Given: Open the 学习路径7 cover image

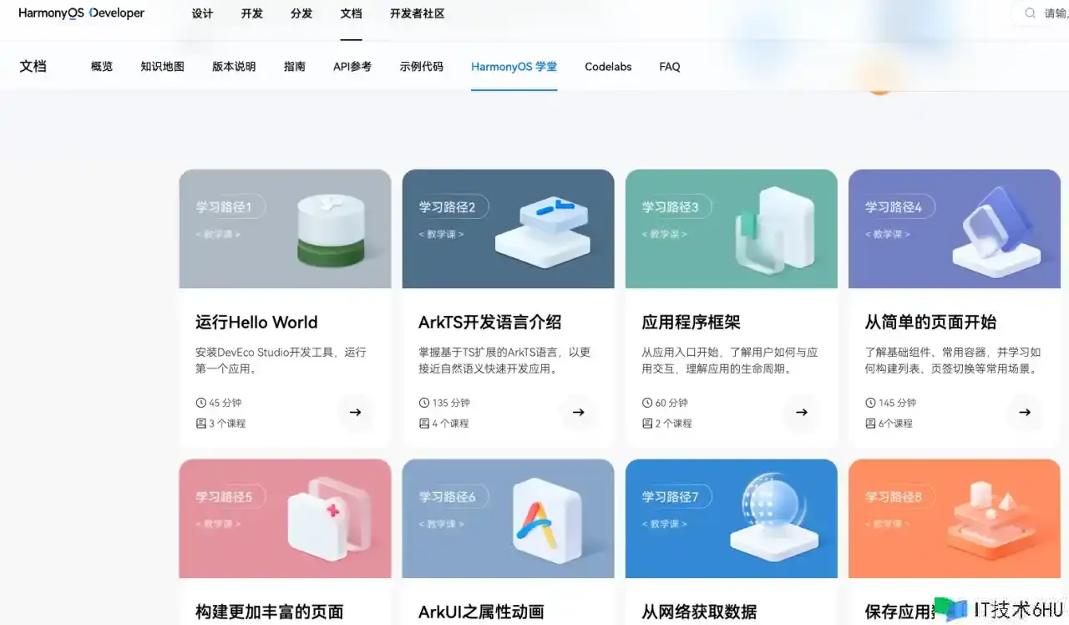Looking at the screenshot, I should point(731,518).
